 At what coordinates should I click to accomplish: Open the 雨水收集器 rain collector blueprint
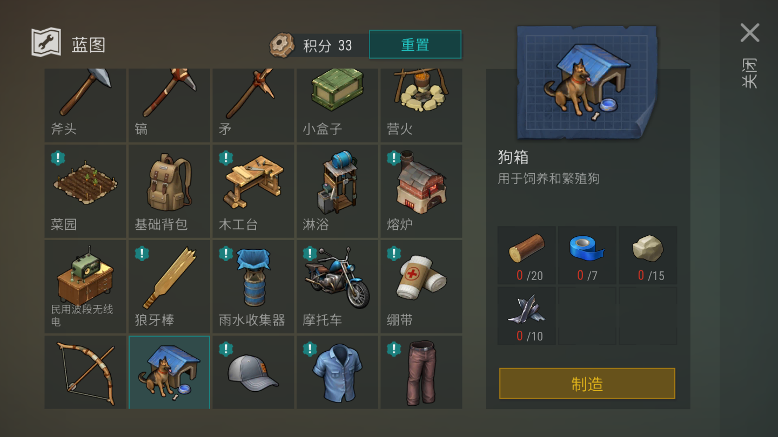[x=253, y=286]
